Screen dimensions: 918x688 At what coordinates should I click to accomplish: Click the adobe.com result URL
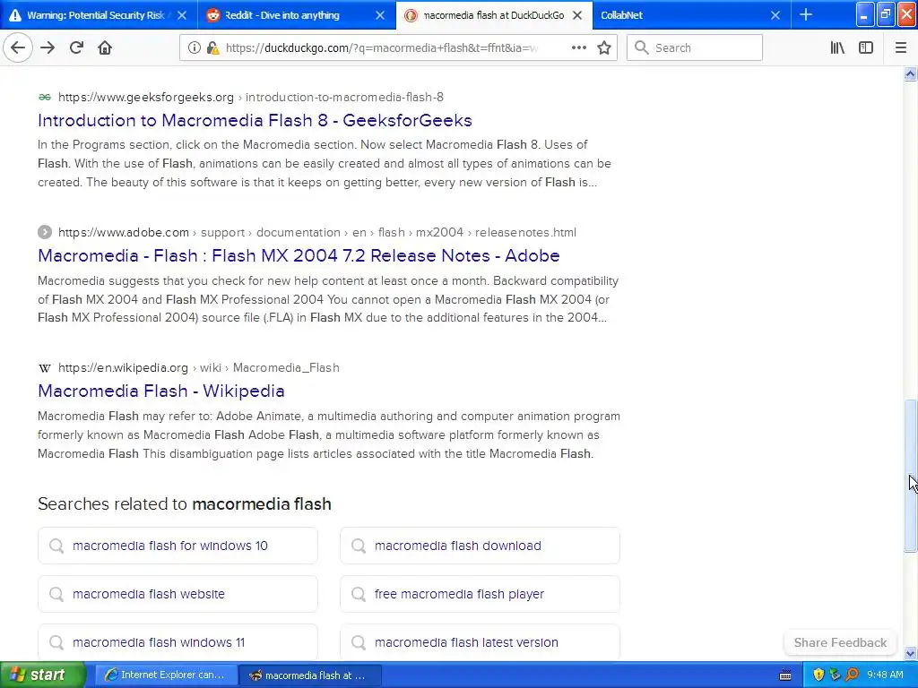(317, 232)
